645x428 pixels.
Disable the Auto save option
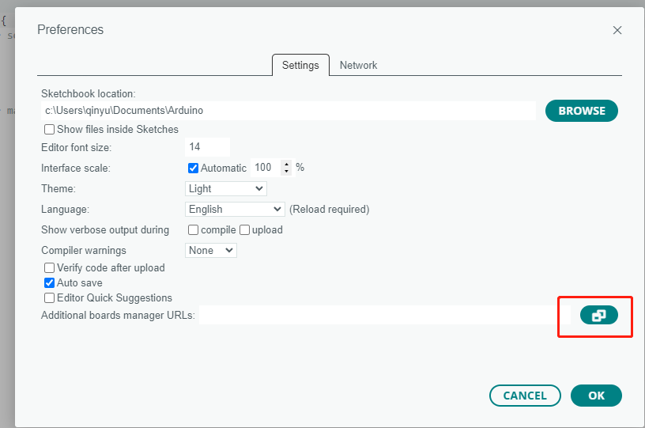50,283
